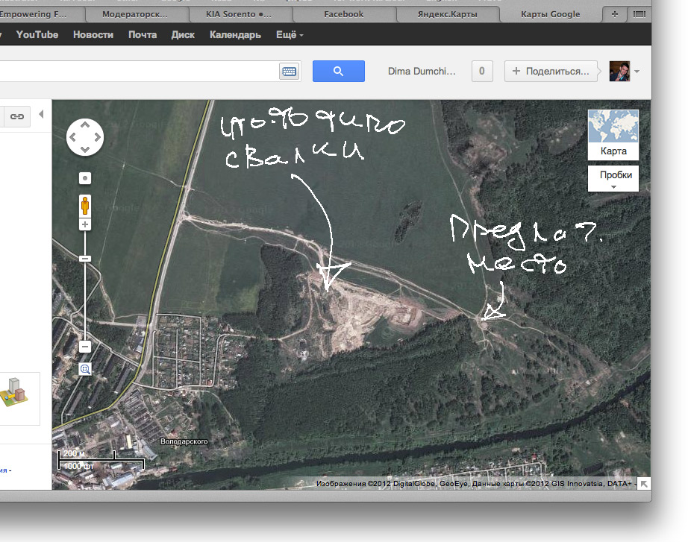
Task: Switch to Карта map view
Action: pyautogui.click(x=613, y=134)
